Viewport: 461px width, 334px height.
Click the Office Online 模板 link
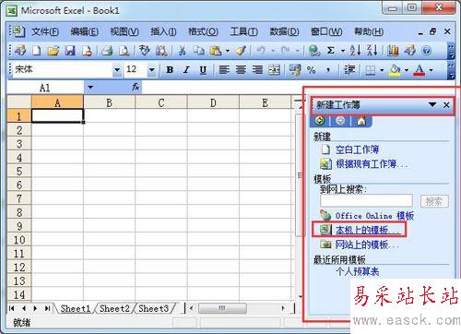click(374, 216)
